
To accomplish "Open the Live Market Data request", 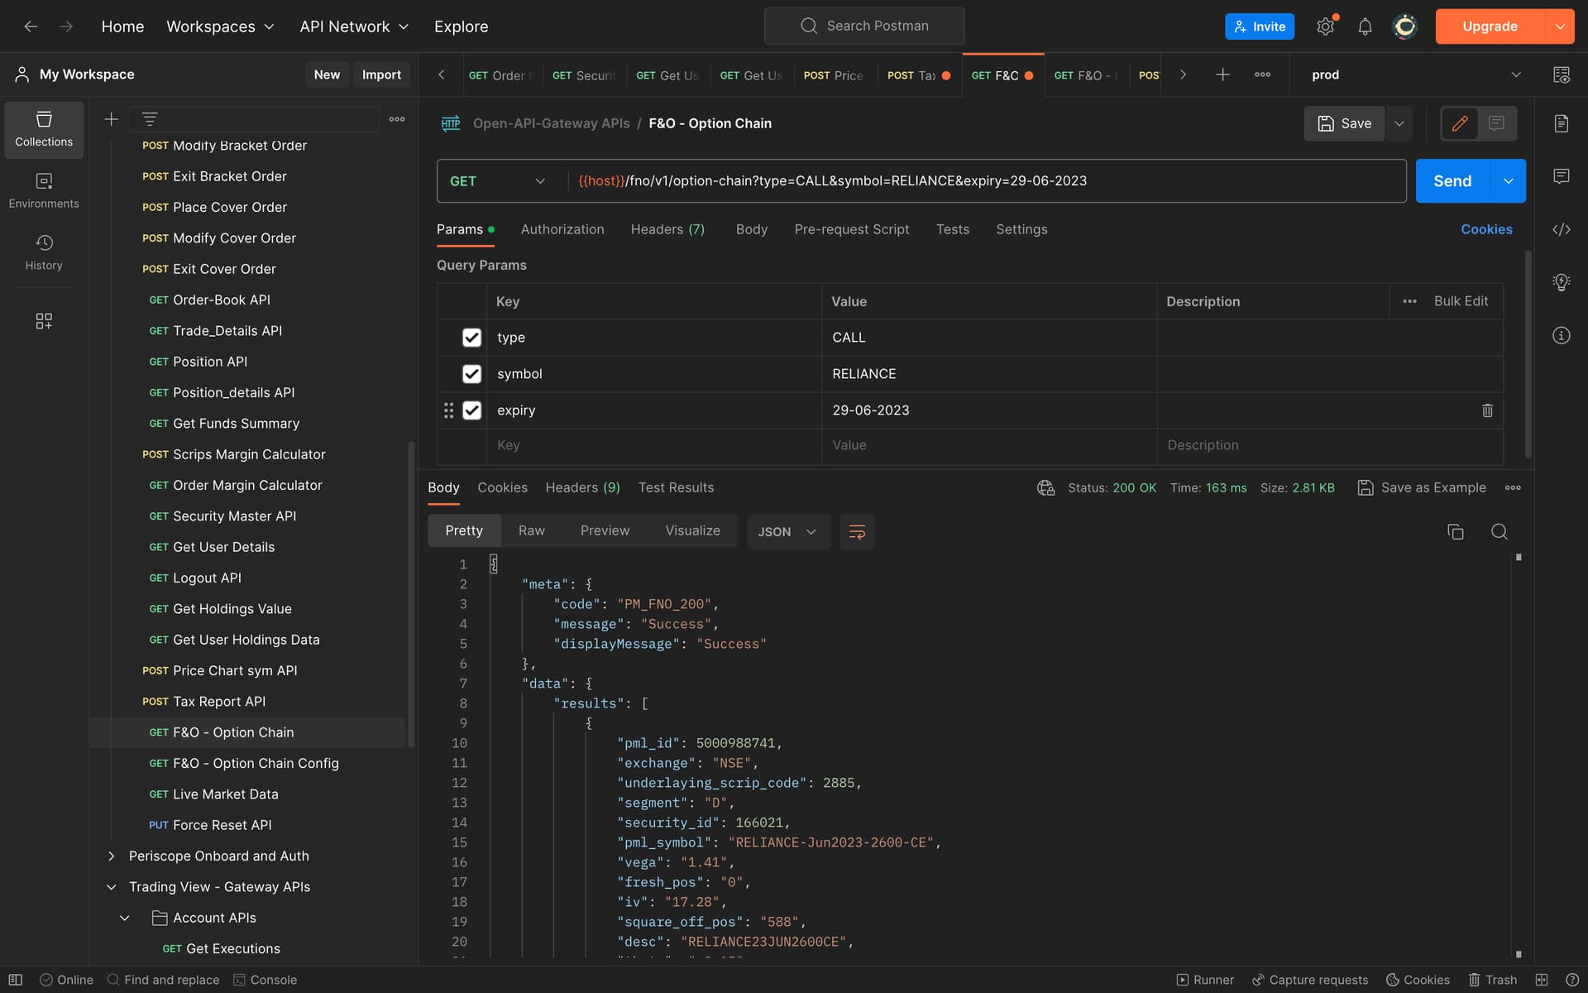I will (x=225, y=794).
